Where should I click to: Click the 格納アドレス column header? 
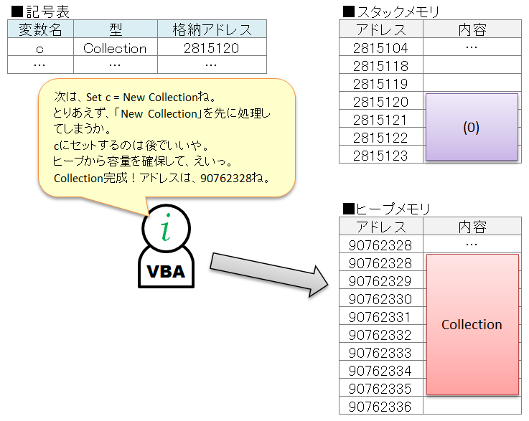coord(212,29)
